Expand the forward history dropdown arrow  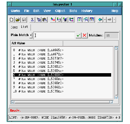pyautogui.click(x=114, y=20)
